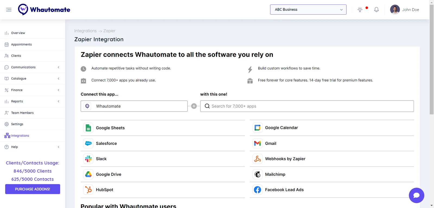Click the PURCHASE ADDONS! button
This screenshot has width=434, height=208.
(33, 189)
